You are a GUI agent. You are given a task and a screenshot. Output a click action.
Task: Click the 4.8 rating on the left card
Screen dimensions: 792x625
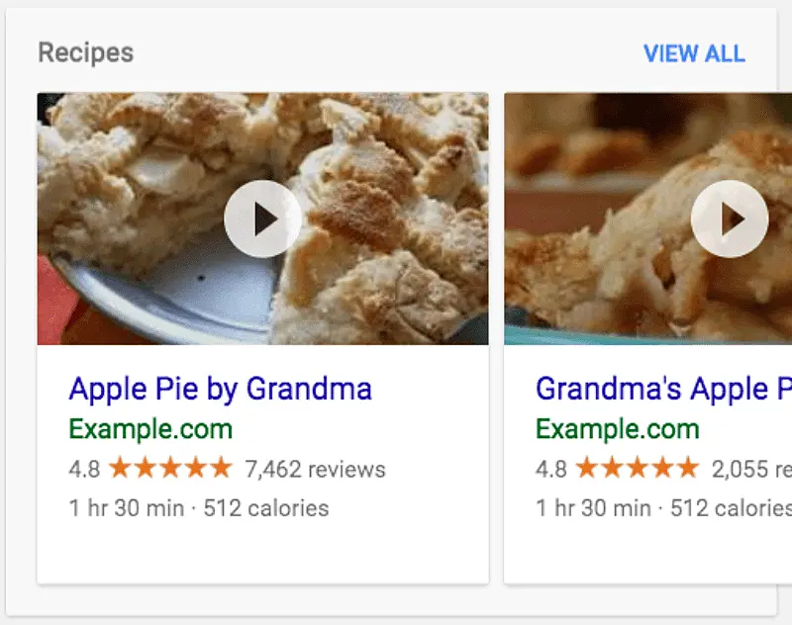coord(83,468)
